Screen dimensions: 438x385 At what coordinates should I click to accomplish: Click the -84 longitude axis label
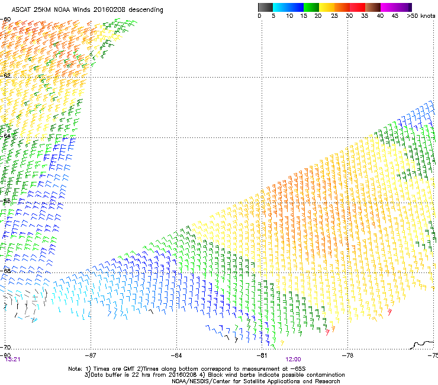click(176, 355)
